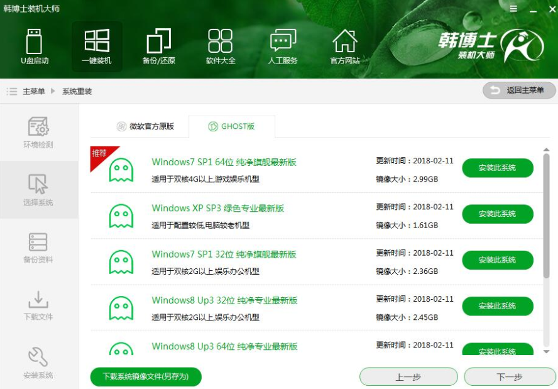Click the ghost icon for Windows7 SP1 64位

[x=121, y=170]
